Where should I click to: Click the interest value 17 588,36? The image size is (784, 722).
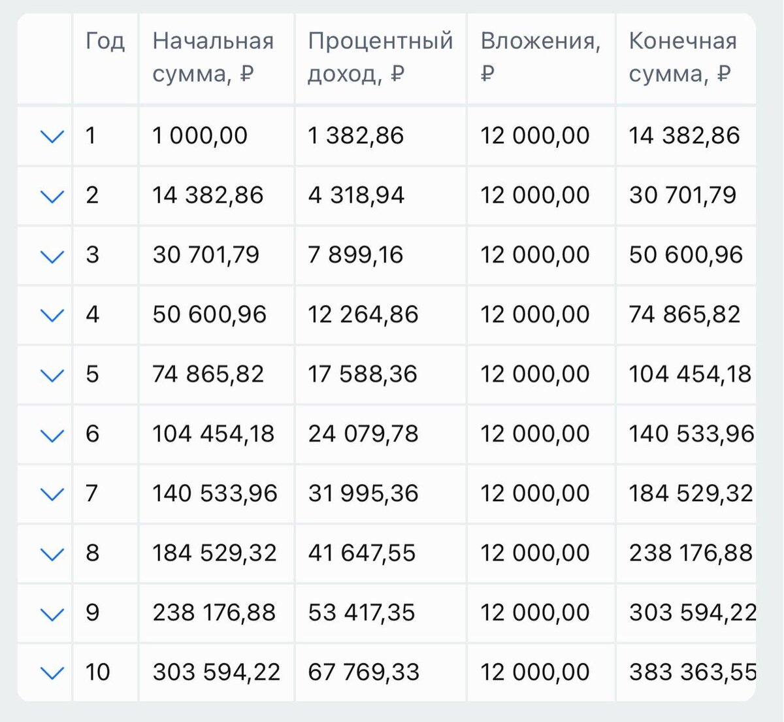tap(363, 374)
